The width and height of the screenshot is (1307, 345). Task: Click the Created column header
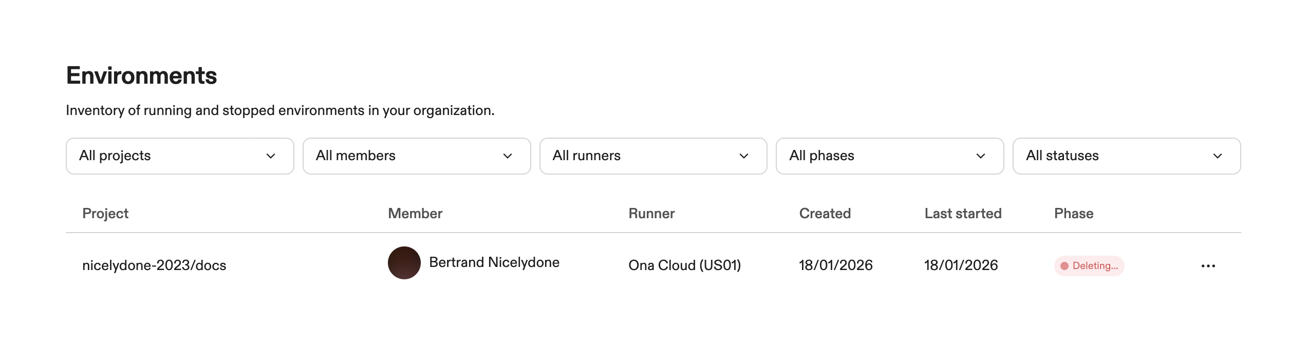pyautogui.click(x=825, y=214)
